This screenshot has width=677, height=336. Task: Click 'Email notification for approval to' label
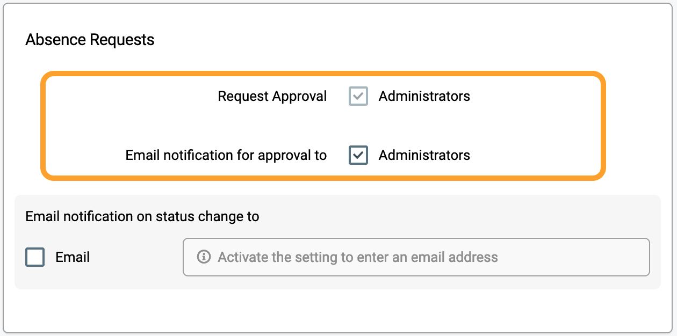[x=226, y=155]
